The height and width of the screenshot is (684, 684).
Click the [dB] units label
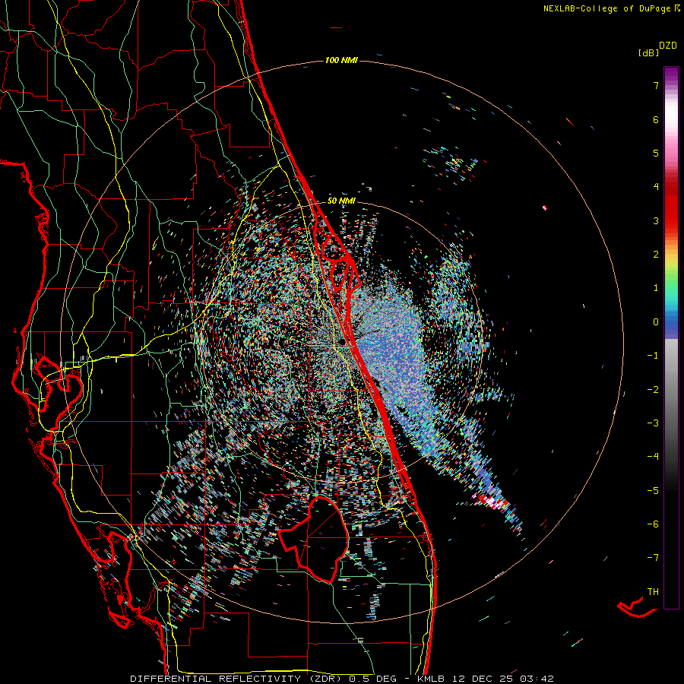[x=648, y=52]
